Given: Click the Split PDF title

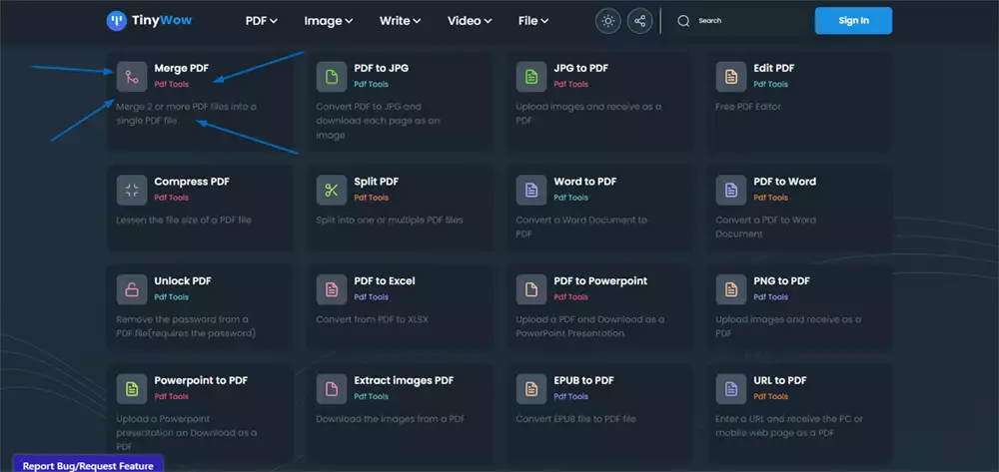Looking at the screenshot, I should click(377, 182).
